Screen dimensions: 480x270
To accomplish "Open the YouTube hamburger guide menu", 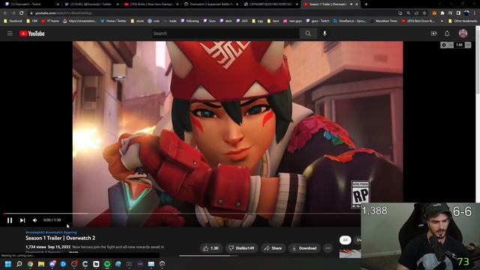I will click(10, 33).
